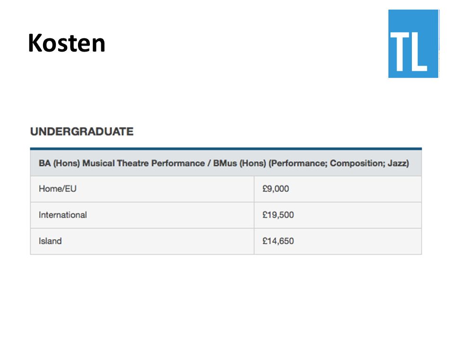This screenshot has width=454, height=341.
Task: Click the International row label
Action: click(63, 215)
